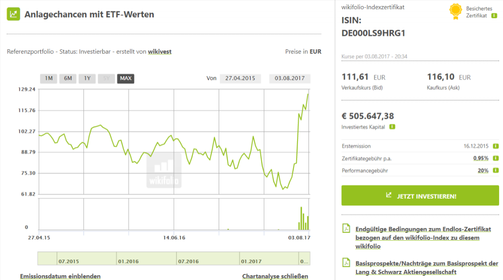Switch chart range to 6M
The image size is (503, 280).
pos(68,78)
